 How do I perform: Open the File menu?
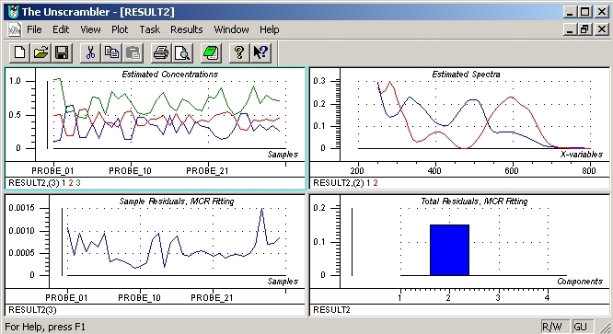34,29
